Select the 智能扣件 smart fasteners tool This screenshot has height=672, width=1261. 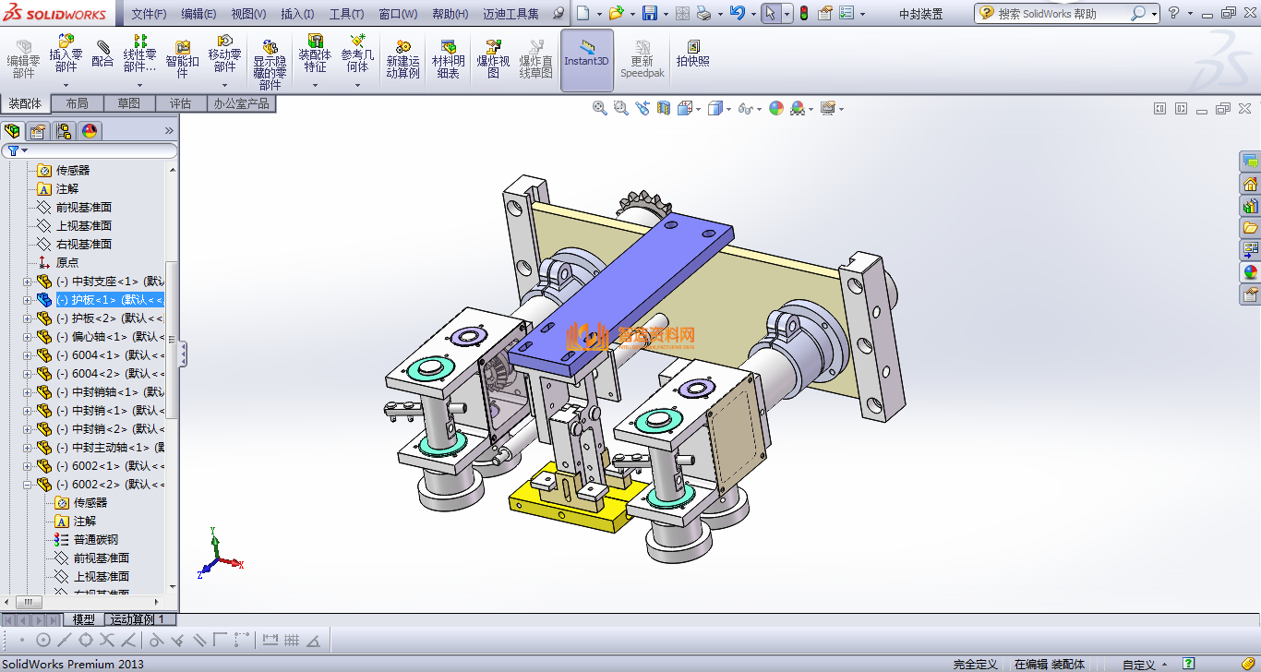pyautogui.click(x=182, y=59)
